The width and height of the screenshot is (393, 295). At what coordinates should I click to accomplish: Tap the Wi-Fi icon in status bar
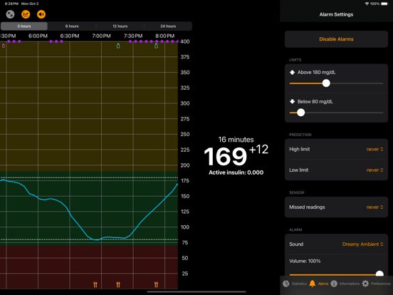[x=367, y=4]
